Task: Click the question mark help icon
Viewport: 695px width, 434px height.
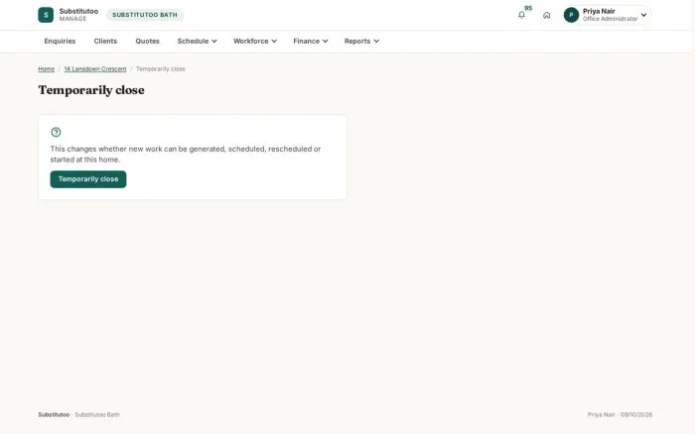Action: [x=56, y=132]
